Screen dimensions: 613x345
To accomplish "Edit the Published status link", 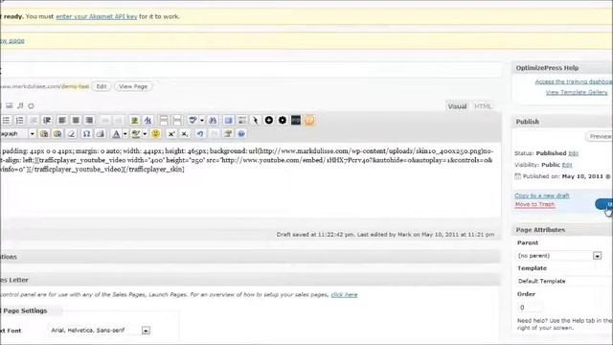I will point(573,153).
